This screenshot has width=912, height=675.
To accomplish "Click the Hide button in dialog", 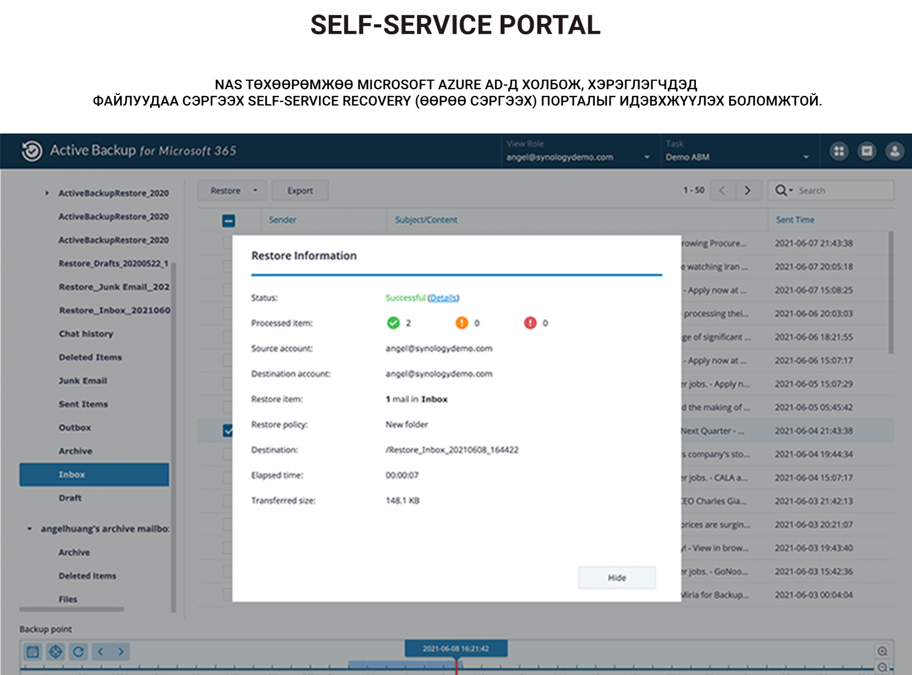I will (617, 578).
